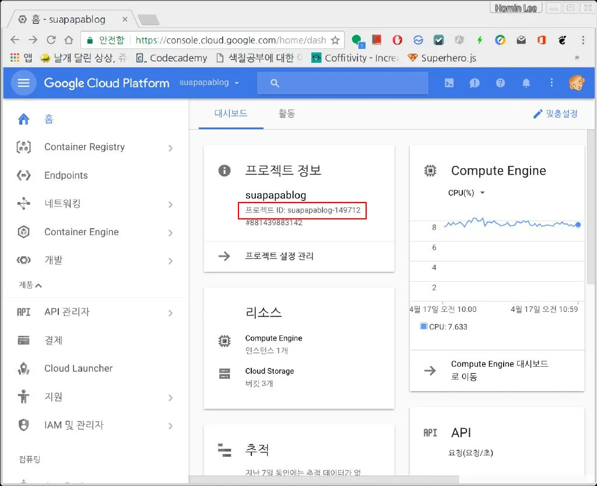
Task: Expand the 네트워킹 submenu chevron
Action: coord(171,204)
